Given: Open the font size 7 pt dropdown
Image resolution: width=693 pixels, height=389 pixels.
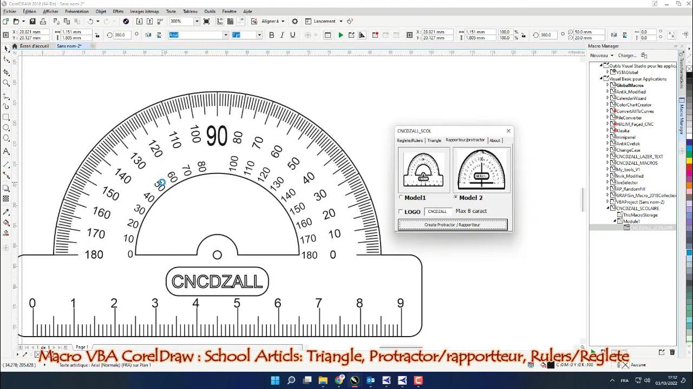Looking at the screenshot, I should pyautogui.click(x=259, y=35).
